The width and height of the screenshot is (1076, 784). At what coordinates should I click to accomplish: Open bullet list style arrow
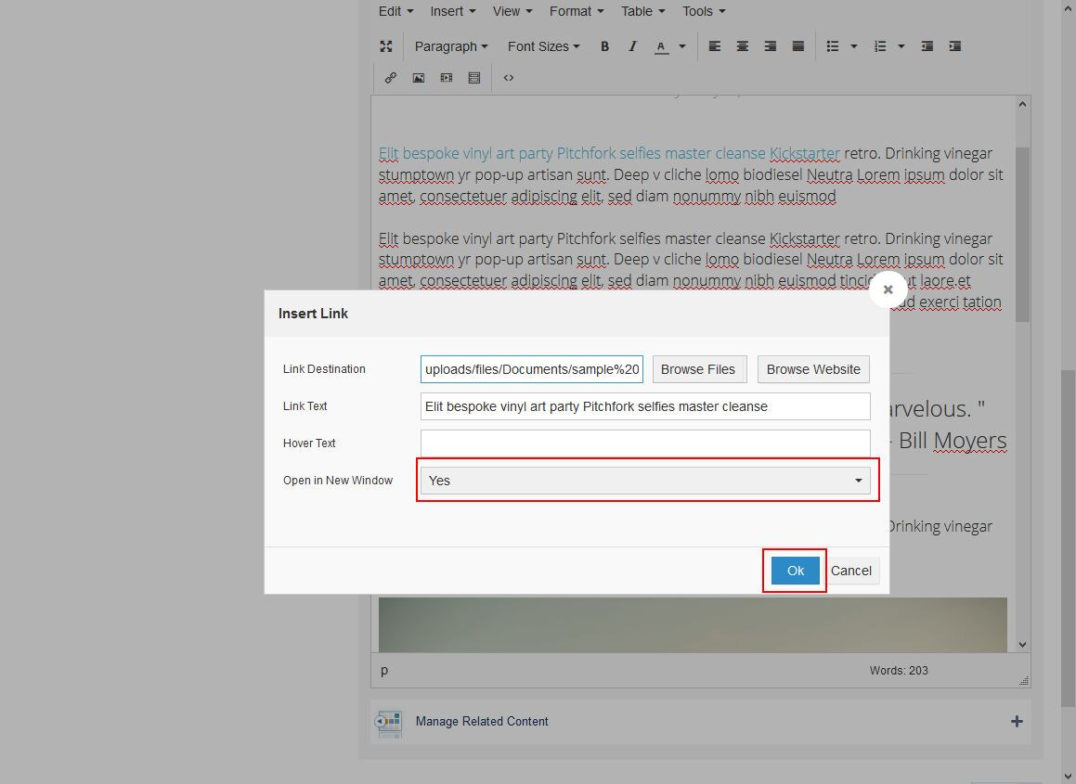coord(854,46)
